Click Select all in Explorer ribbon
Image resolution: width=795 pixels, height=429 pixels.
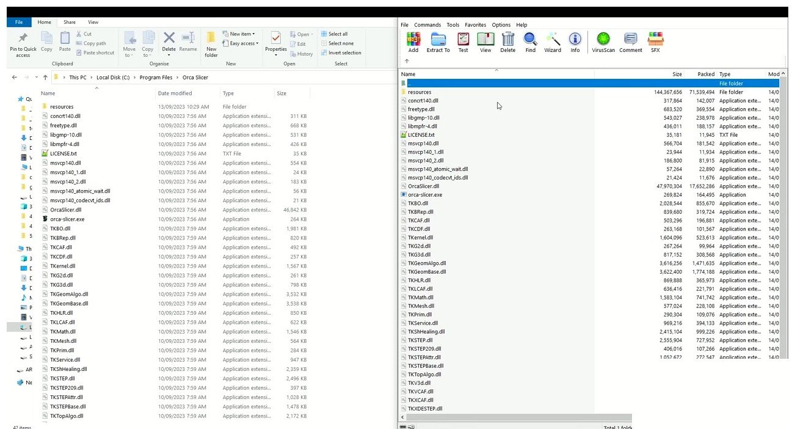[x=333, y=34]
